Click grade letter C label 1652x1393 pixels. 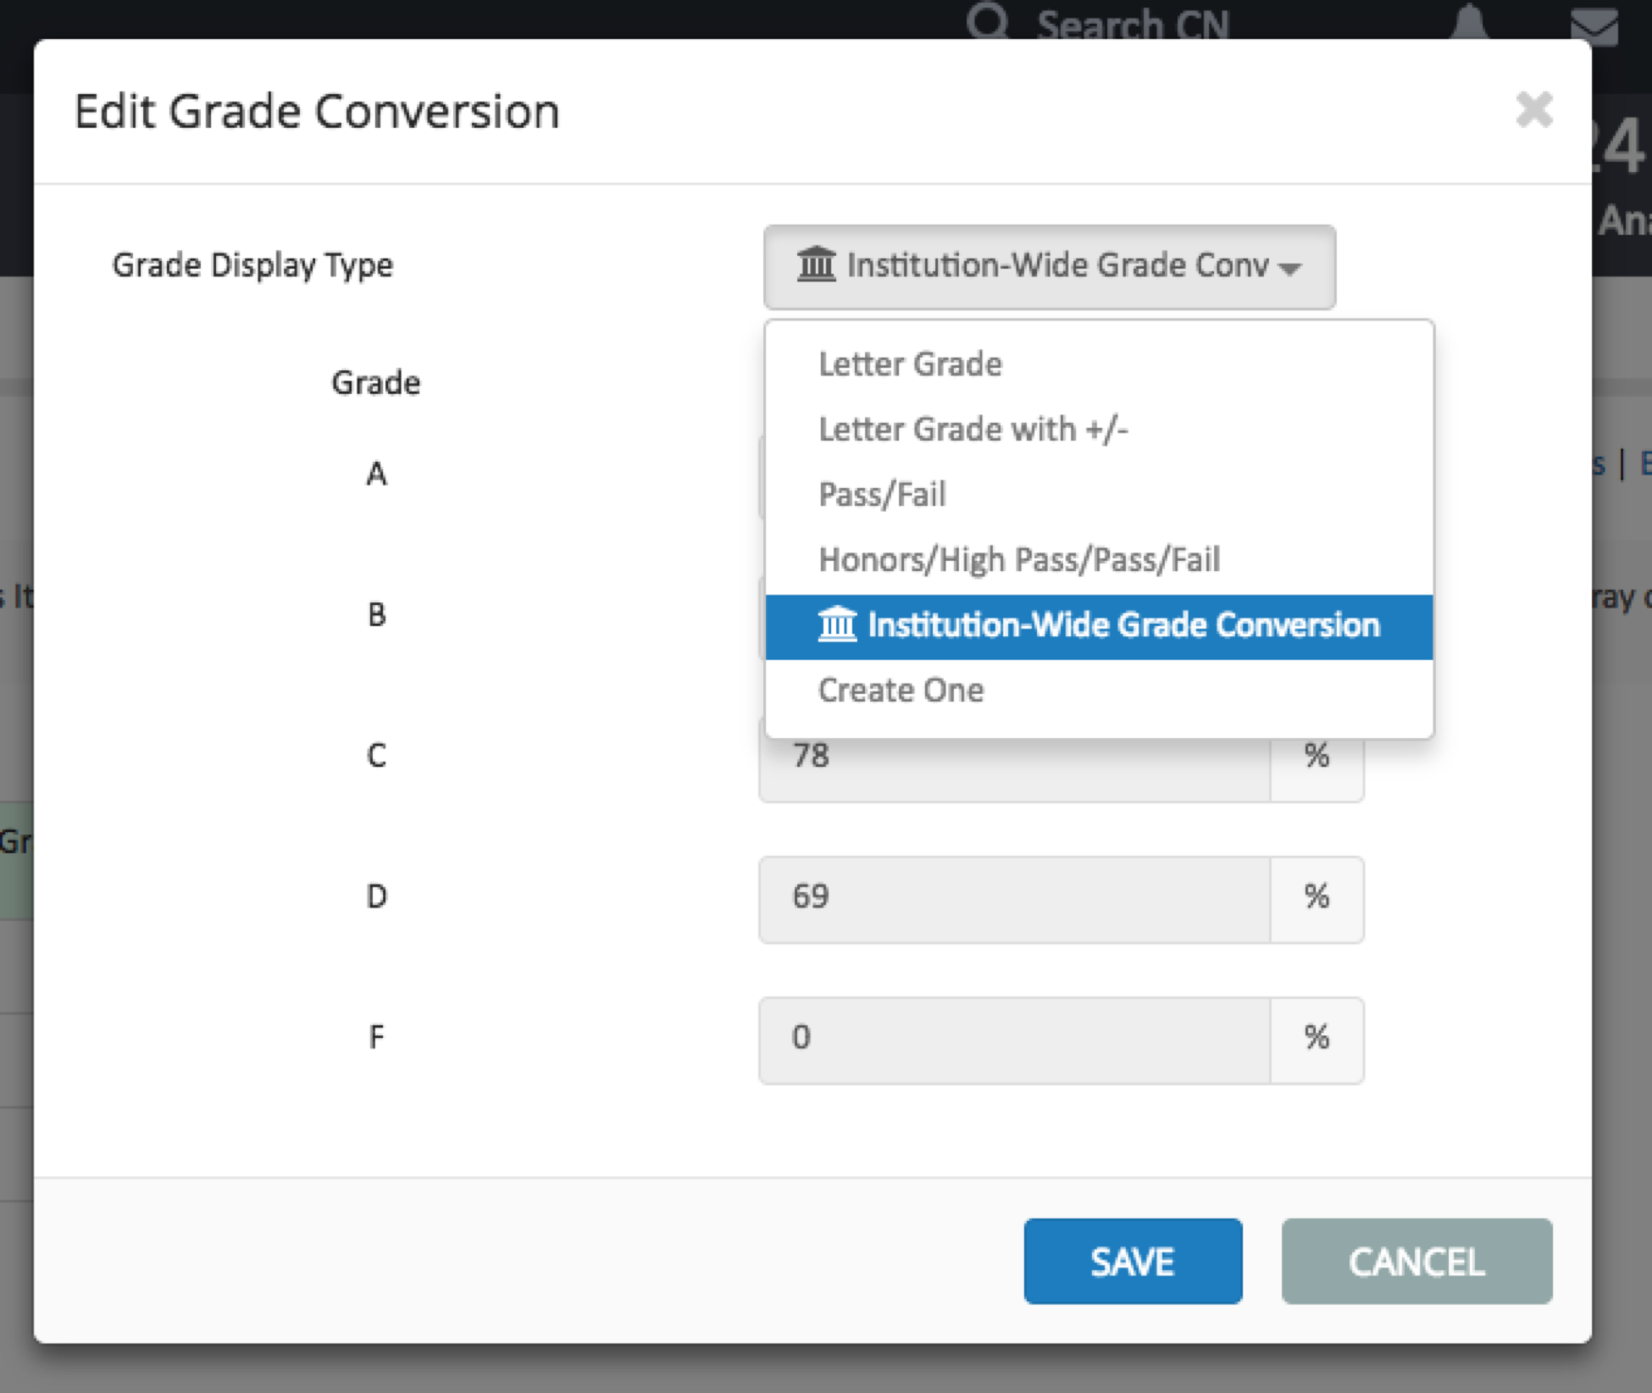point(377,755)
